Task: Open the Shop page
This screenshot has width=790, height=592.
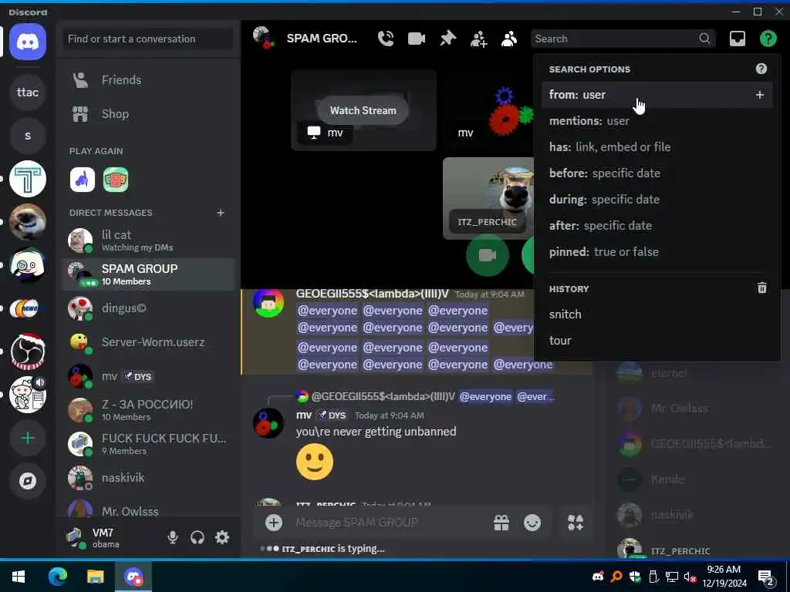Action: point(148,114)
